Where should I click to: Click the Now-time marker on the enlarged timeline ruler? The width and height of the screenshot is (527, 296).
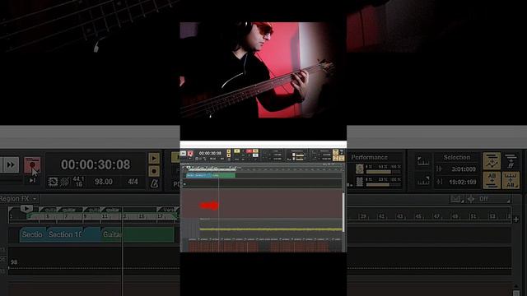[26, 208]
